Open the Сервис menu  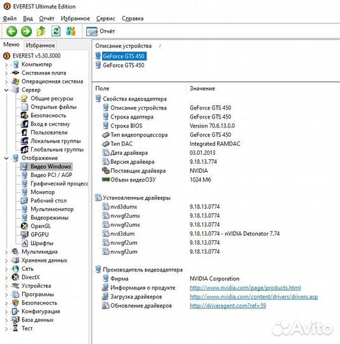[106, 18]
